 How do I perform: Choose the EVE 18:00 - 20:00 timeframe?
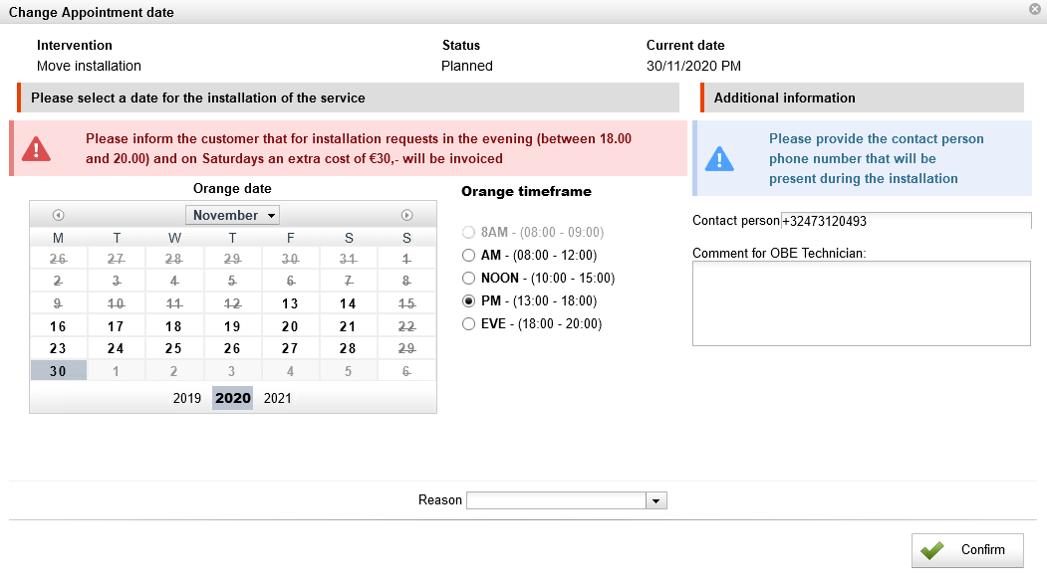(469, 323)
